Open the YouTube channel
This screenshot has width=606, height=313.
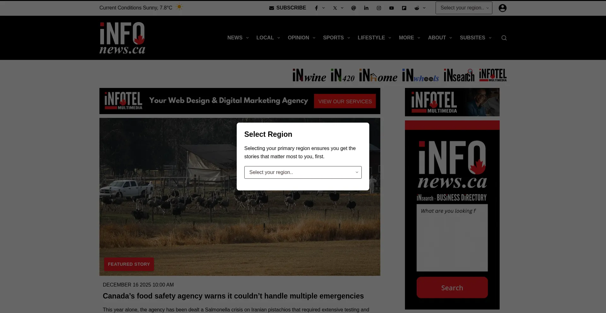coord(391,8)
